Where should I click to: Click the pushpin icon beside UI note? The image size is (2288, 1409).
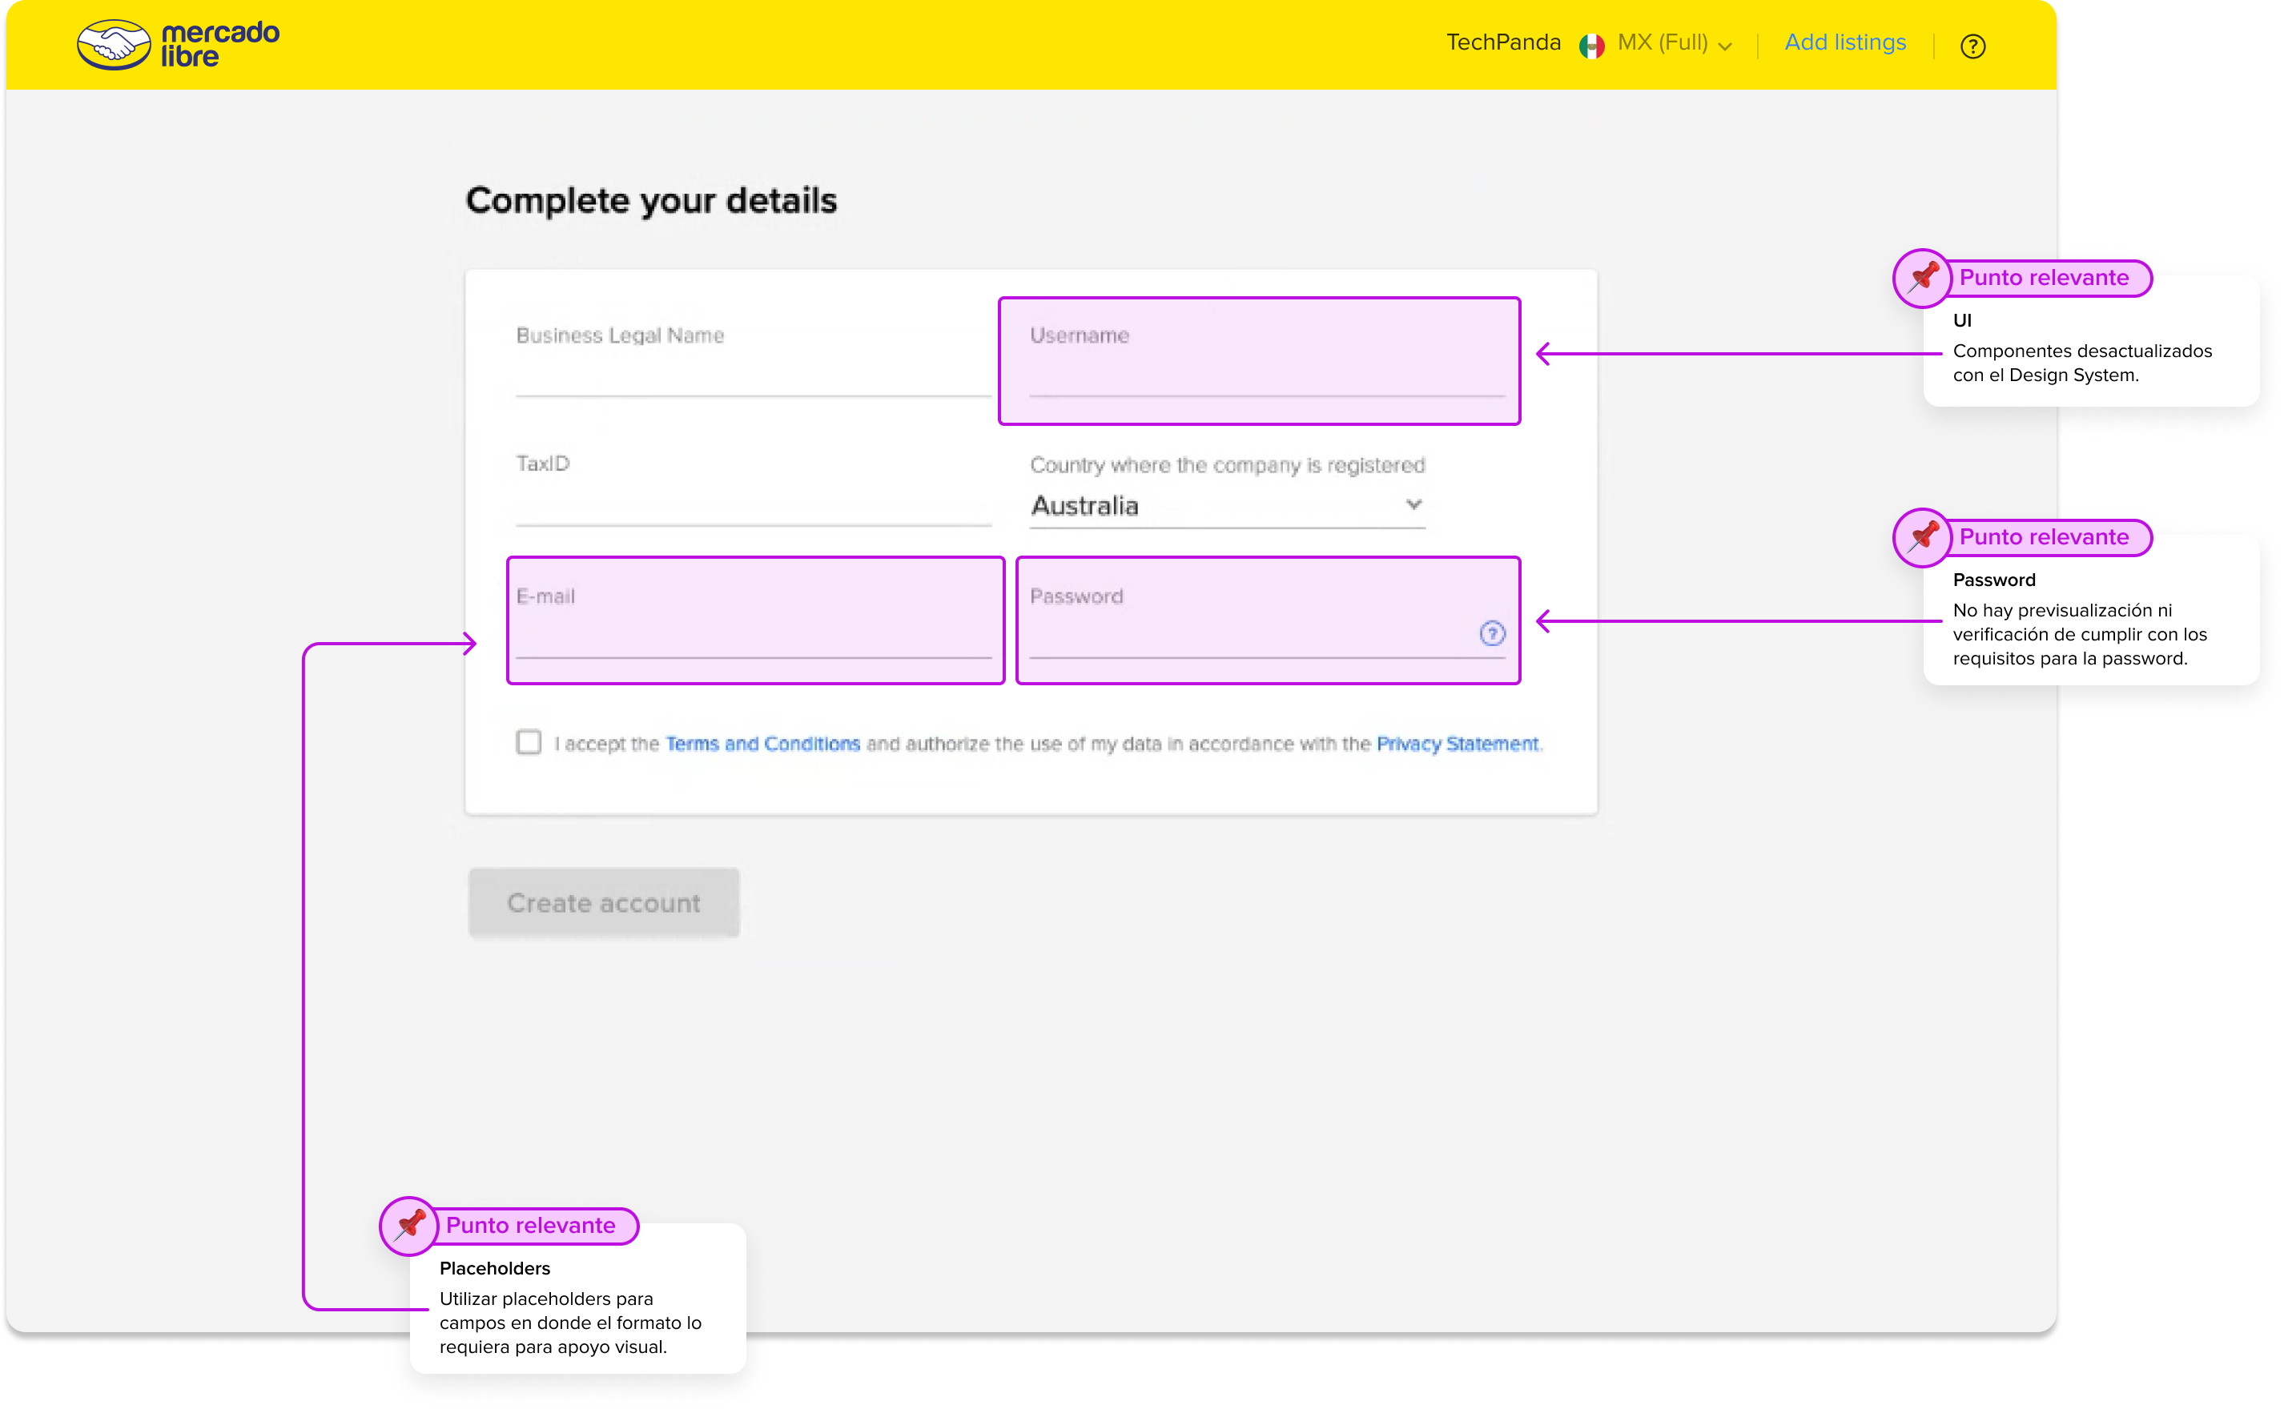coord(1922,278)
